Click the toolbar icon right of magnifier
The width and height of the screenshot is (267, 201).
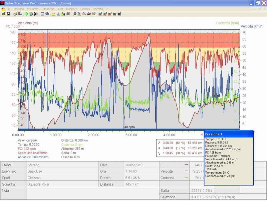point(79,14)
